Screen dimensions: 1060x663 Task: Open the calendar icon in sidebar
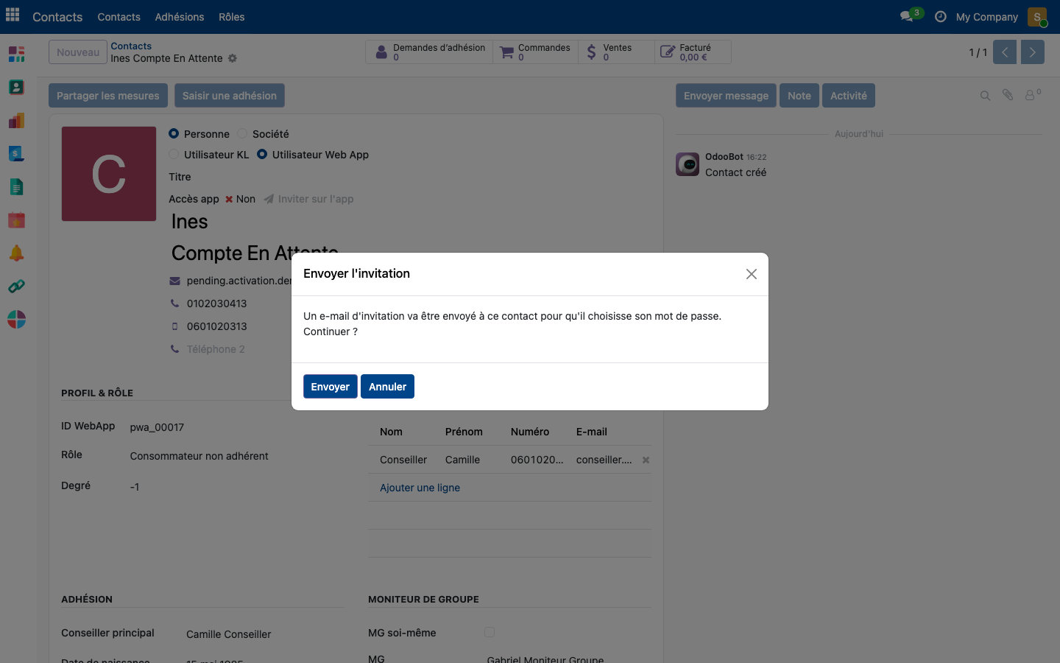pos(16,220)
